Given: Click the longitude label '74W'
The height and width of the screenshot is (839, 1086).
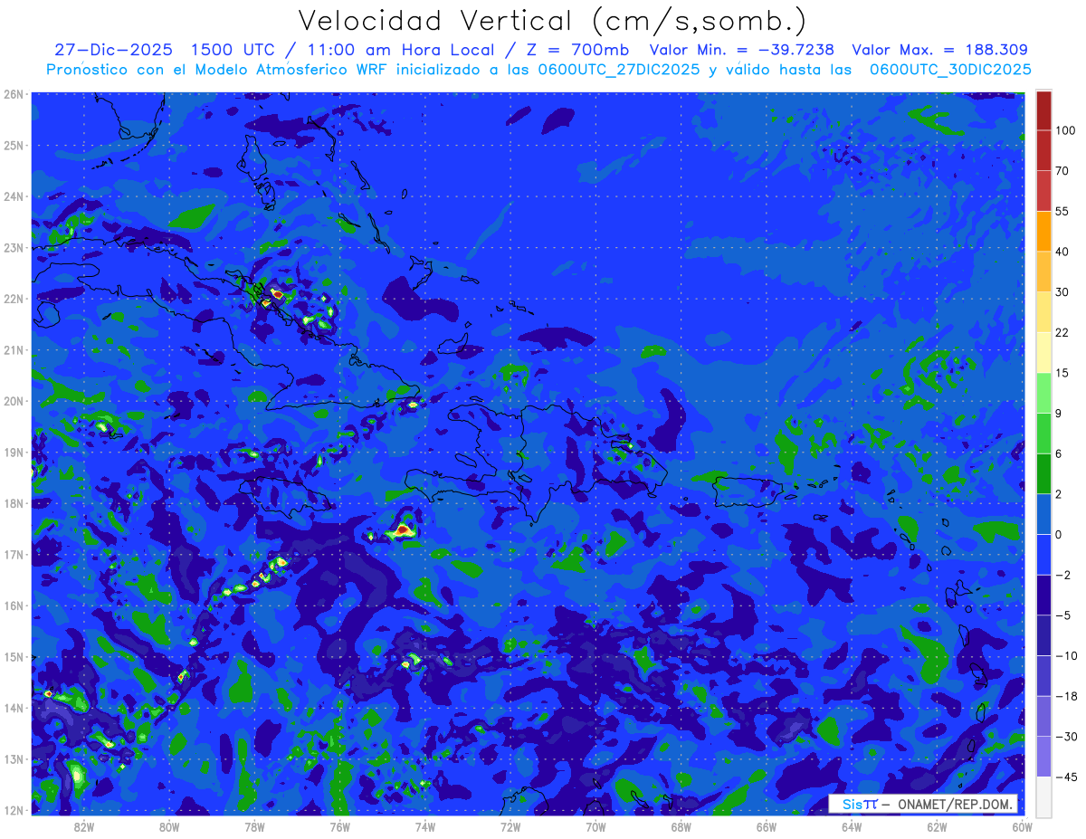Looking at the screenshot, I should 425,826.
